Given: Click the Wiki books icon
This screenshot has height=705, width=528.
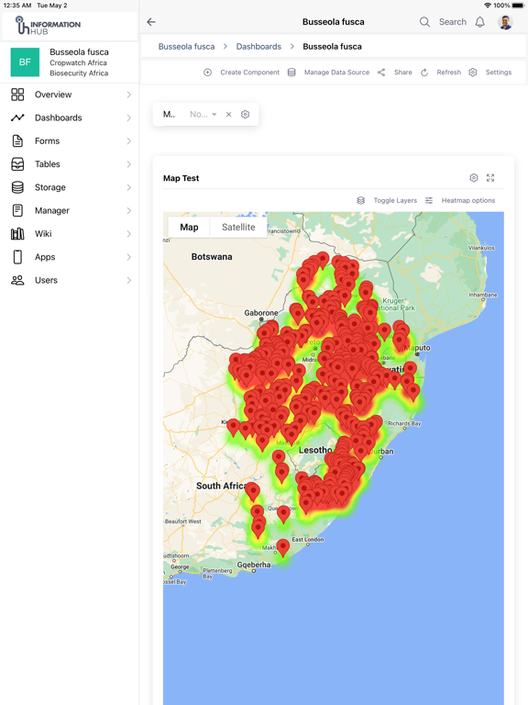Looking at the screenshot, I should [17, 234].
